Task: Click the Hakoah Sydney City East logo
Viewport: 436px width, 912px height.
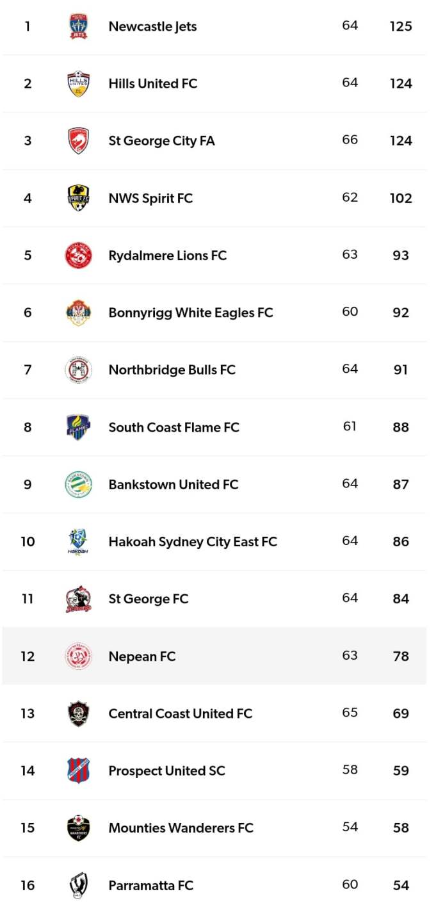Action: [x=79, y=542]
